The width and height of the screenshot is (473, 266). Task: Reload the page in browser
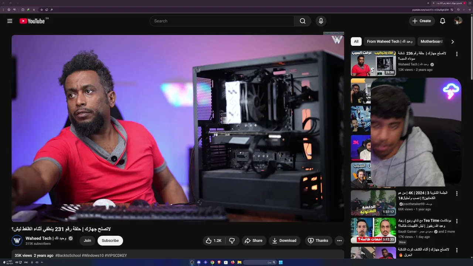coord(458,10)
